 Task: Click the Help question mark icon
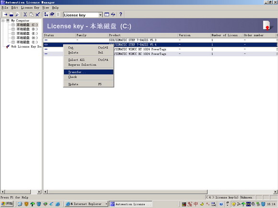[121, 14]
